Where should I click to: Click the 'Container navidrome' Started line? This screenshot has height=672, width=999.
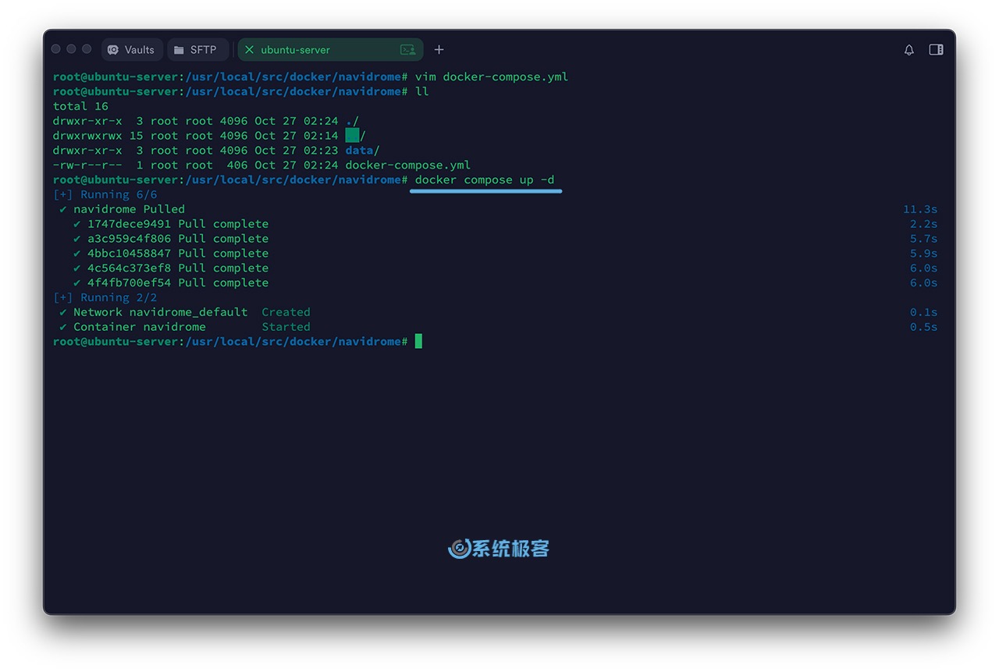tap(139, 327)
